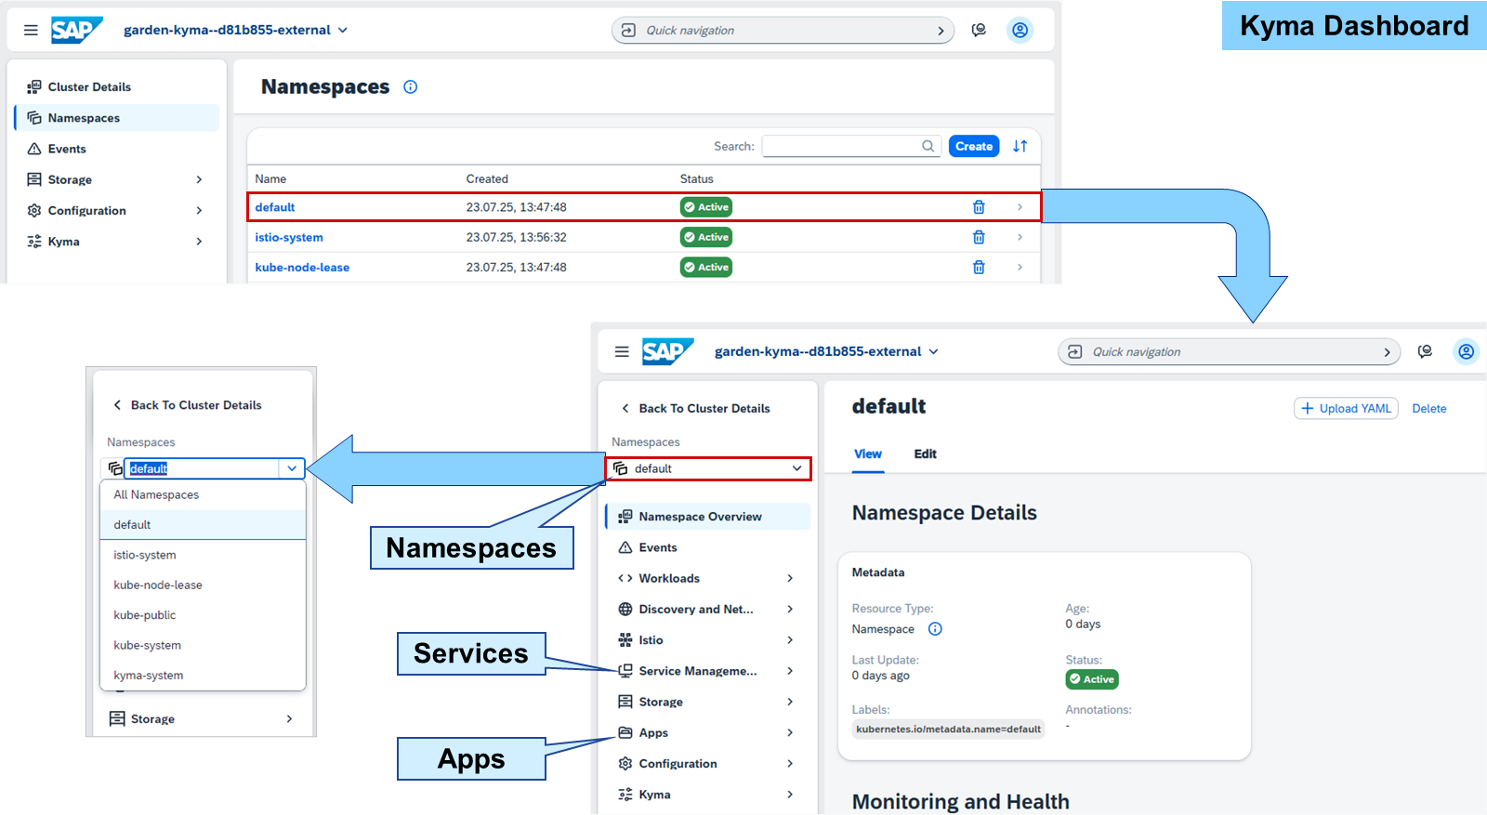The image size is (1487, 815).
Task: Switch to the Edit tab
Action: click(x=925, y=454)
